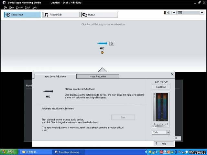The image size is (207, 155).
Task: Open the MIC input settings gear
Action: click(112, 44)
